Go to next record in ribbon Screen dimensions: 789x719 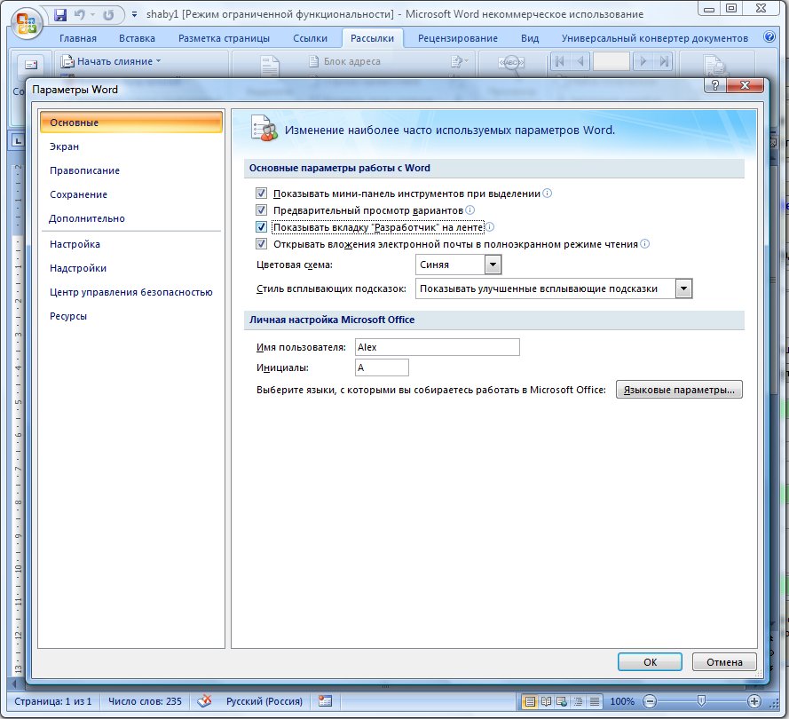(643, 61)
